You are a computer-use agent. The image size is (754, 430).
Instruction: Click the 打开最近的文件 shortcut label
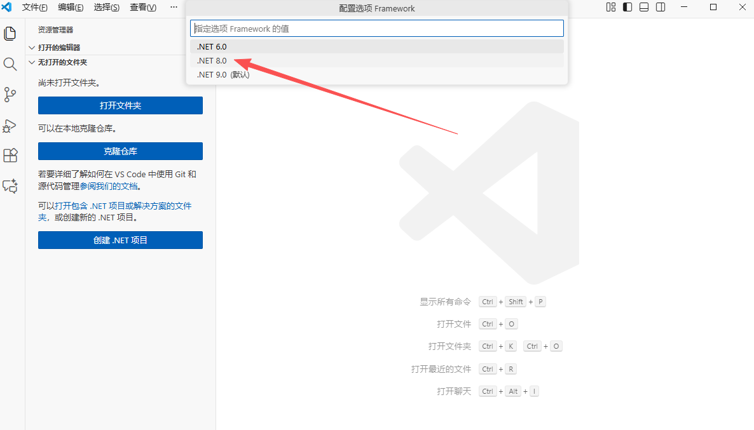[x=441, y=369]
